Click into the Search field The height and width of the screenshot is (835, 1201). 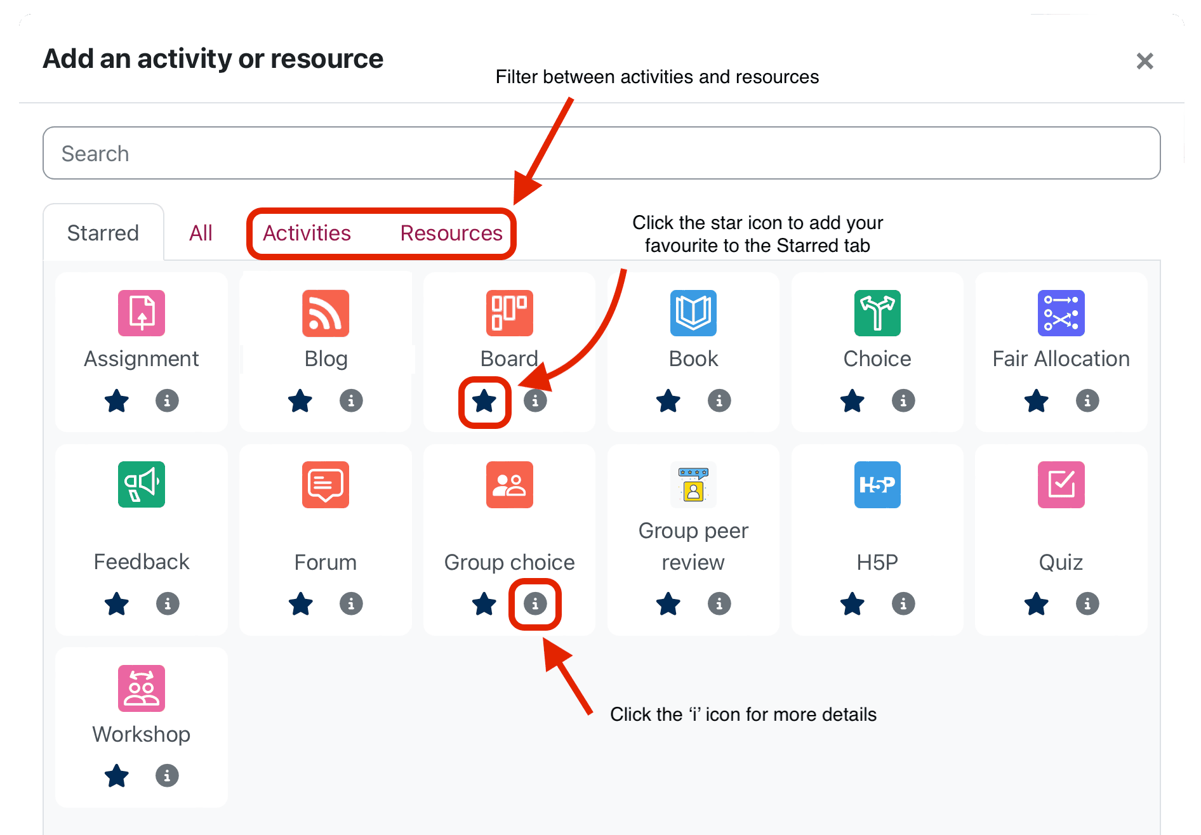click(x=601, y=154)
